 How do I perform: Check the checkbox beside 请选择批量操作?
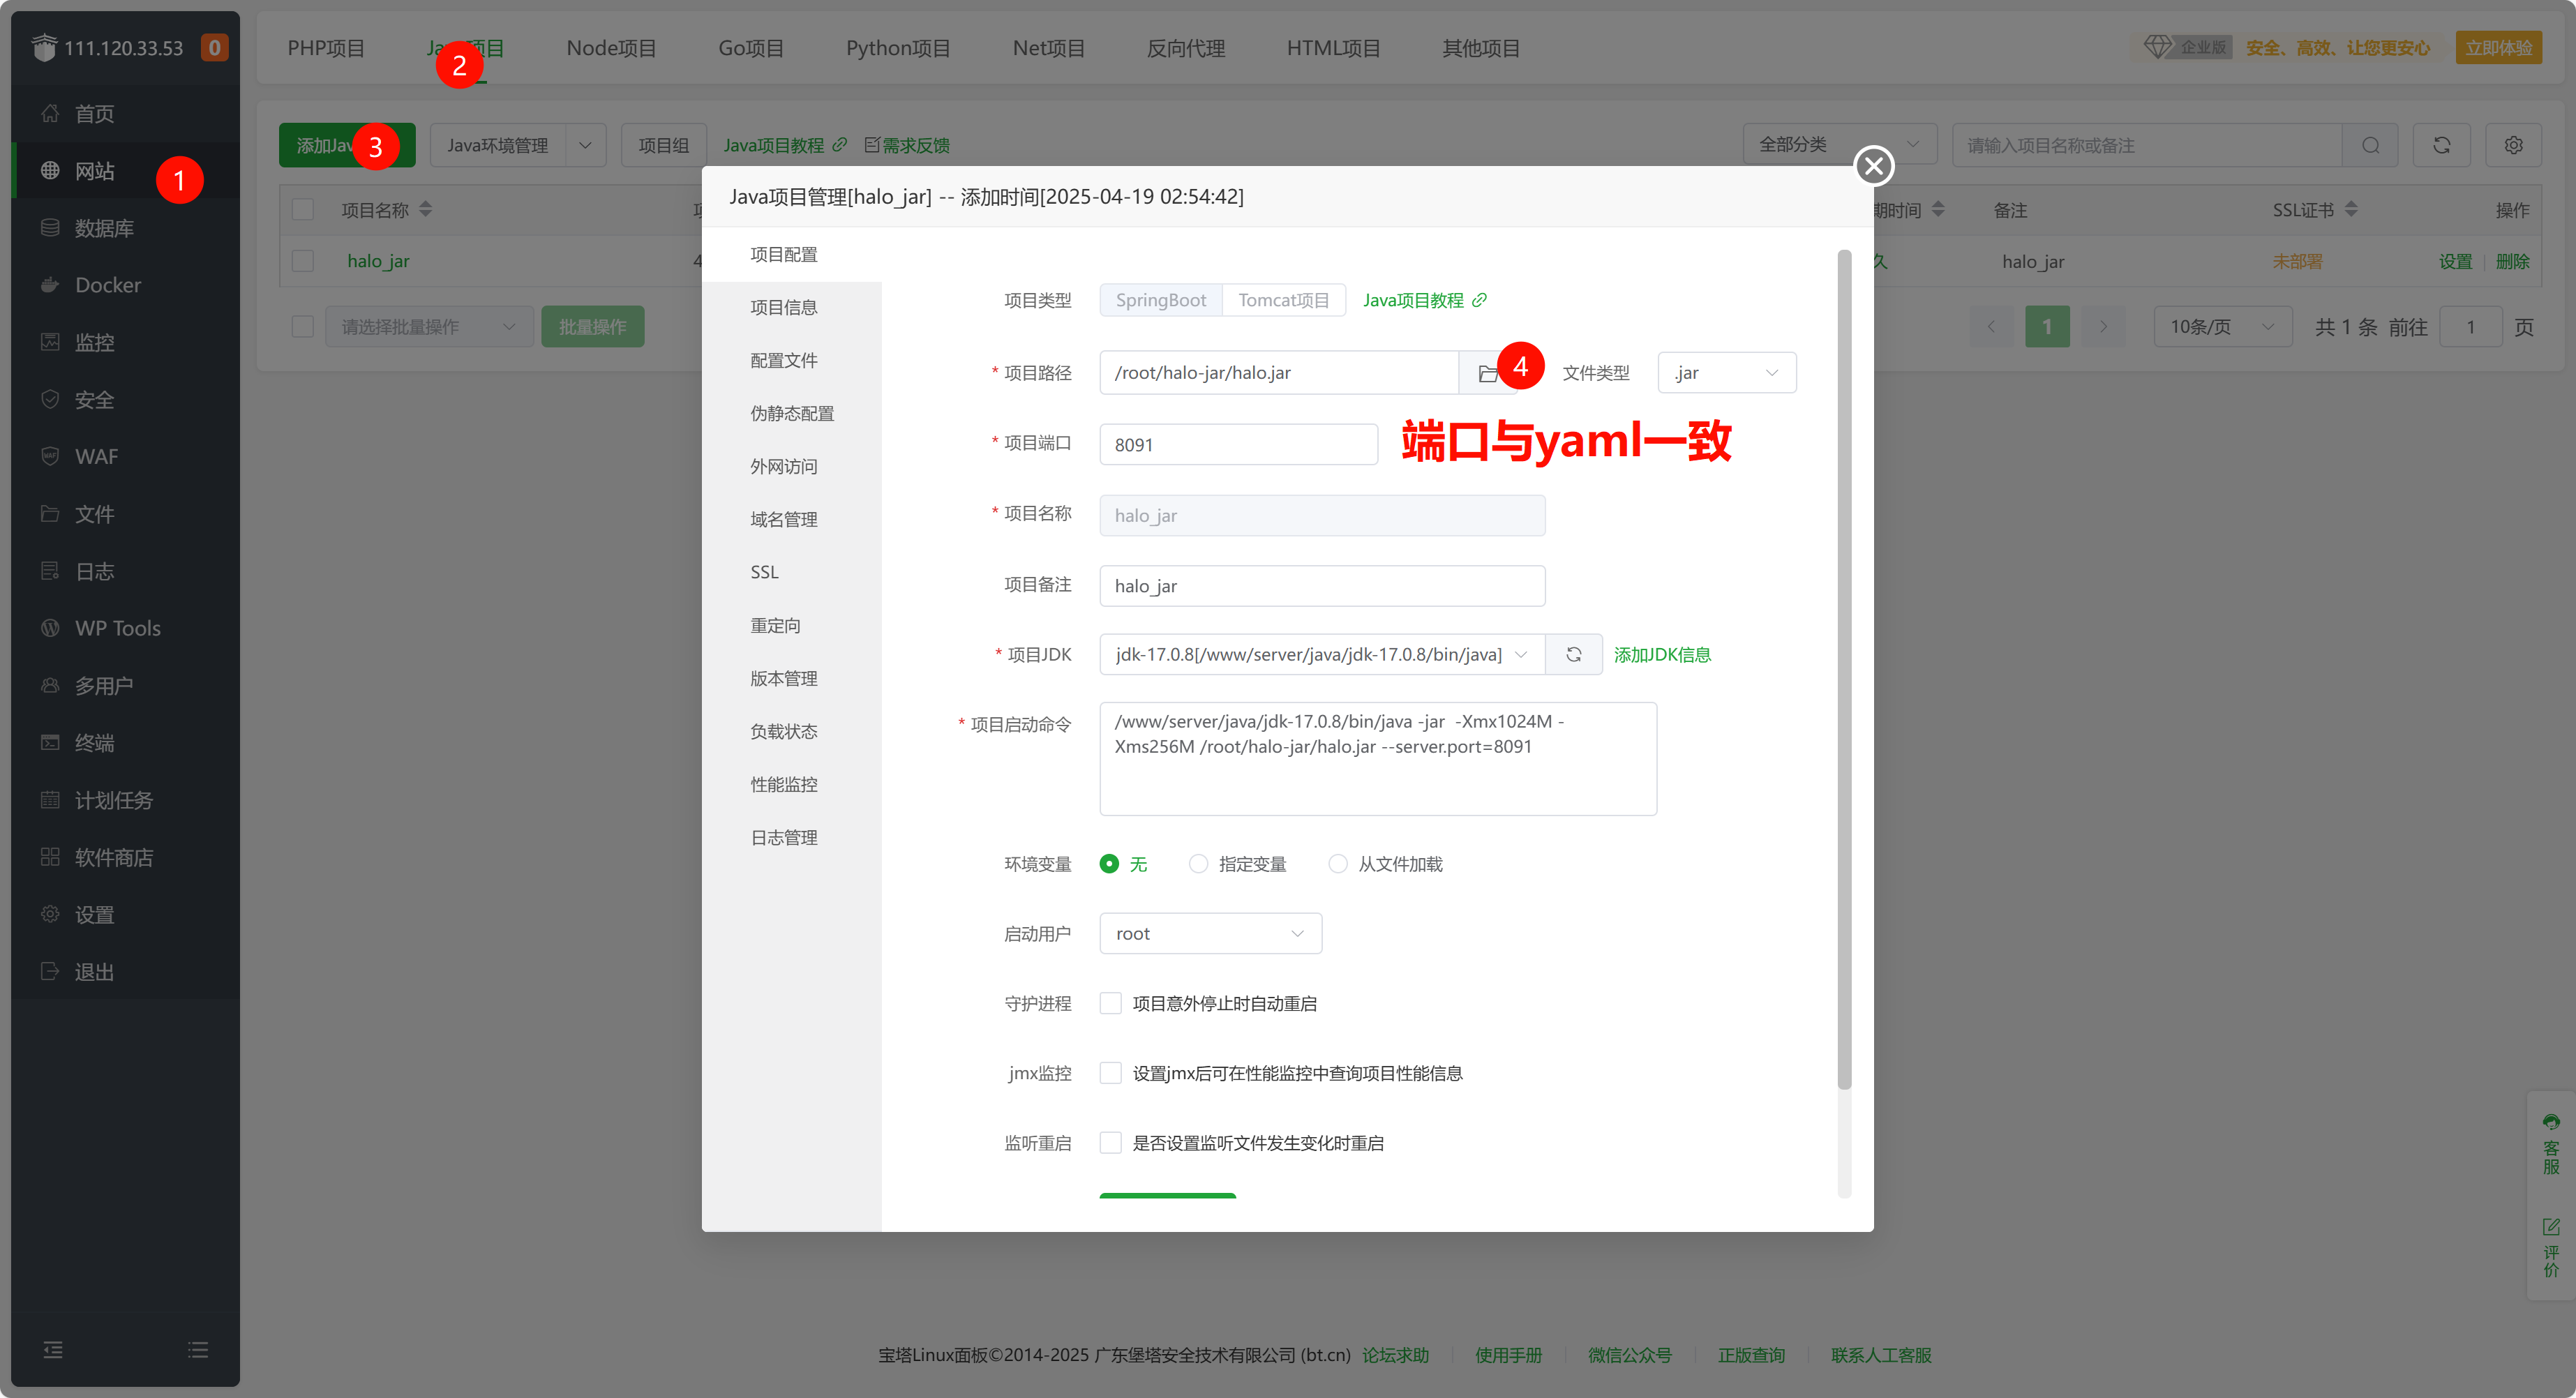(x=303, y=327)
